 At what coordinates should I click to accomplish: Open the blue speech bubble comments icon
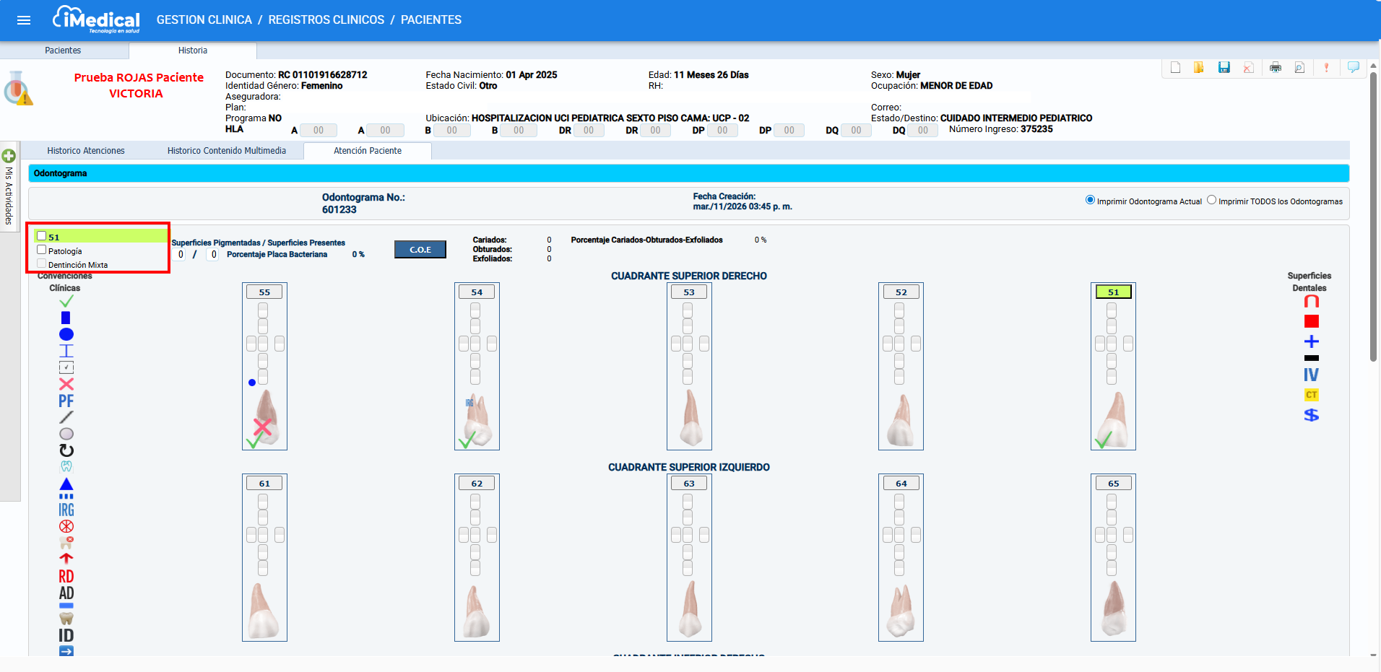pos(1353,67)
